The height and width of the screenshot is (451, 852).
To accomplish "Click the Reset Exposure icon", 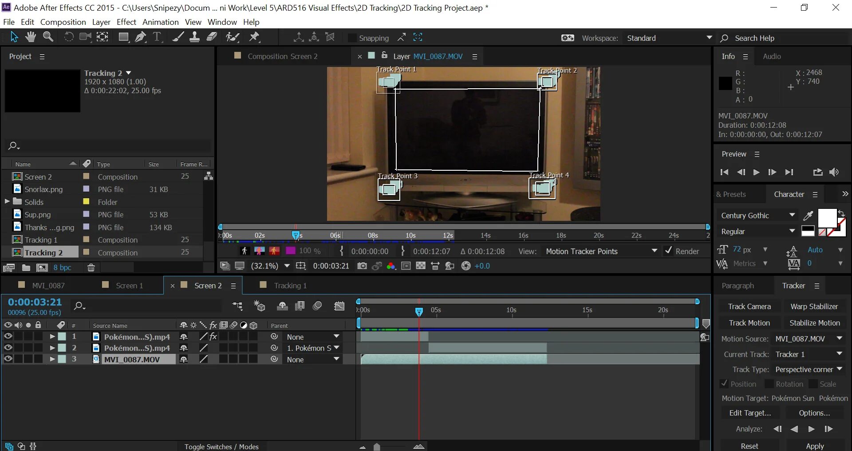I will tap(466, 266).
